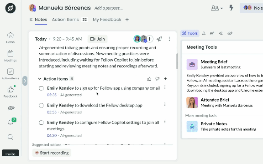Click the Attendee Brief photo thumbnail

click(x=192, y=102)
